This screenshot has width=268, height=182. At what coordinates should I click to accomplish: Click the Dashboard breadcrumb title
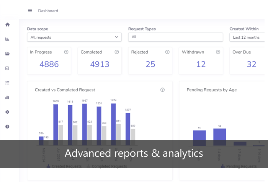coord(48,11)
